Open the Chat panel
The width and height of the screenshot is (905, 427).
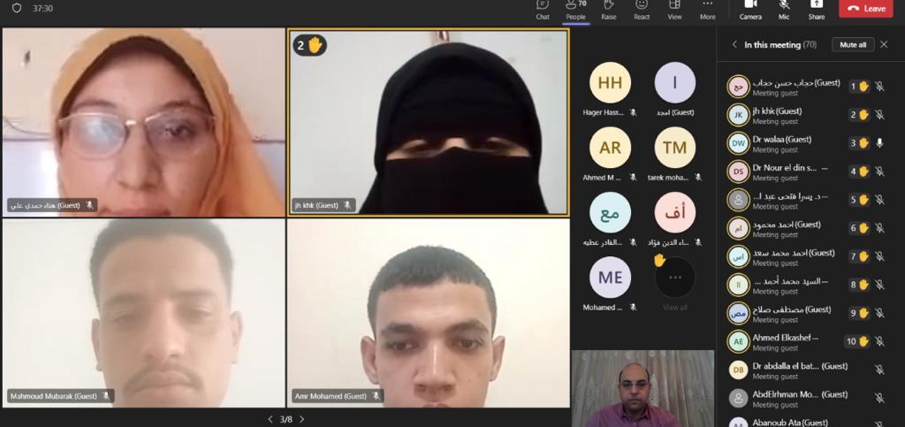pos(543,8)
